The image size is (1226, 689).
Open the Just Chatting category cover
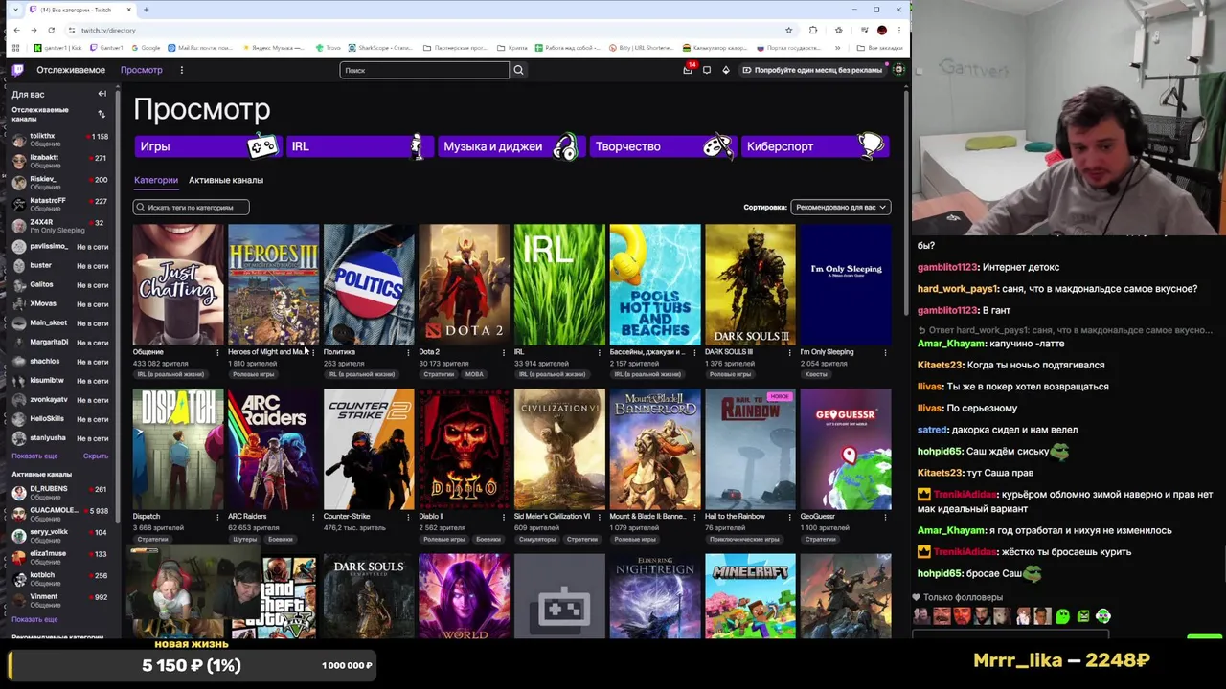(x=178, y=284)
